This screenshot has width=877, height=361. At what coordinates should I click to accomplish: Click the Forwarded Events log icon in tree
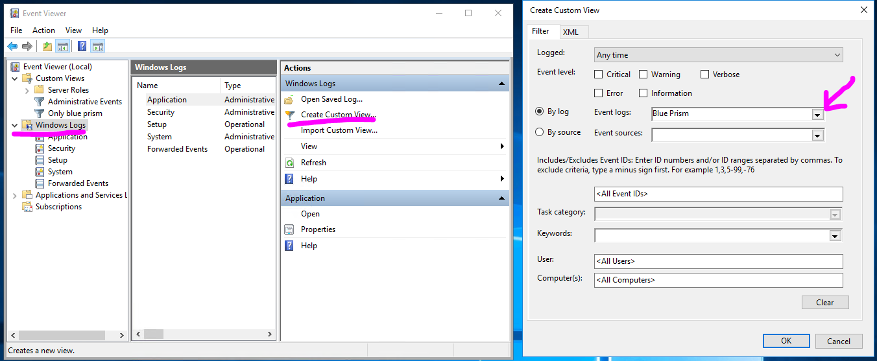point(40,183)
